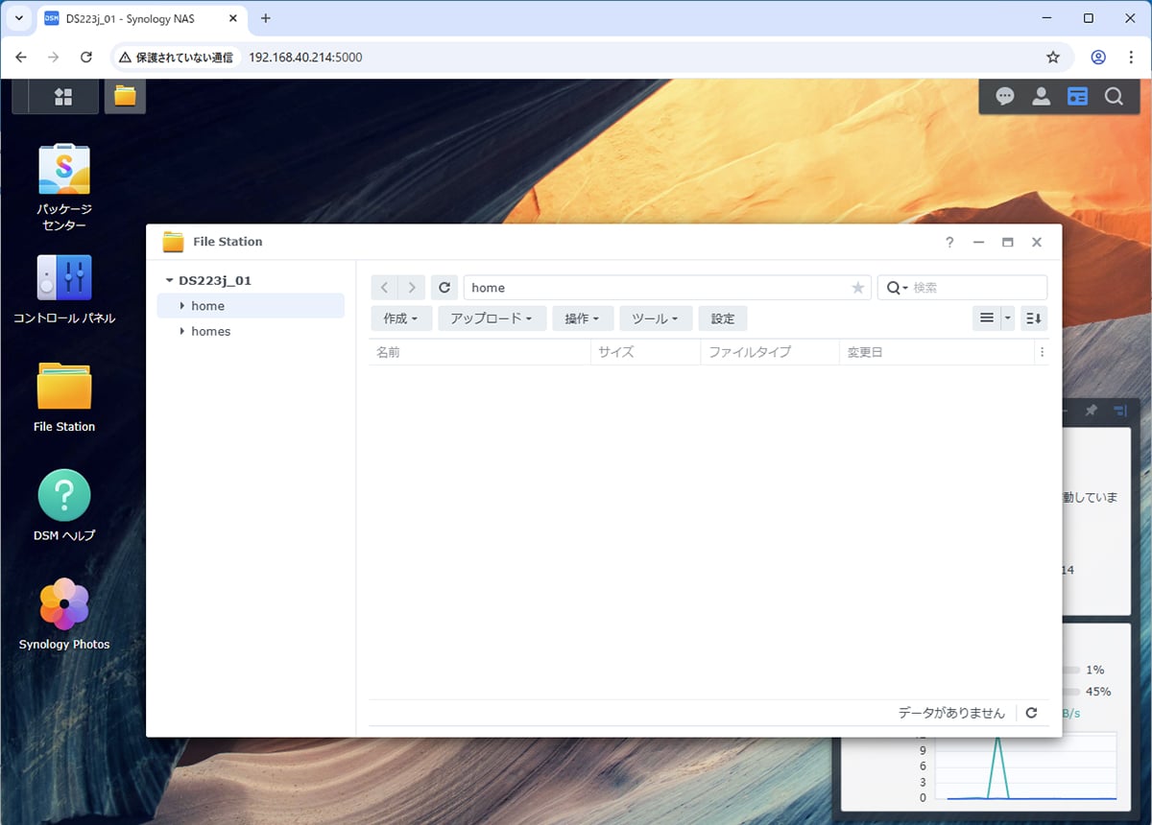Add home path to favorites star
This screenshot has height=825, width=1152.
857,288
